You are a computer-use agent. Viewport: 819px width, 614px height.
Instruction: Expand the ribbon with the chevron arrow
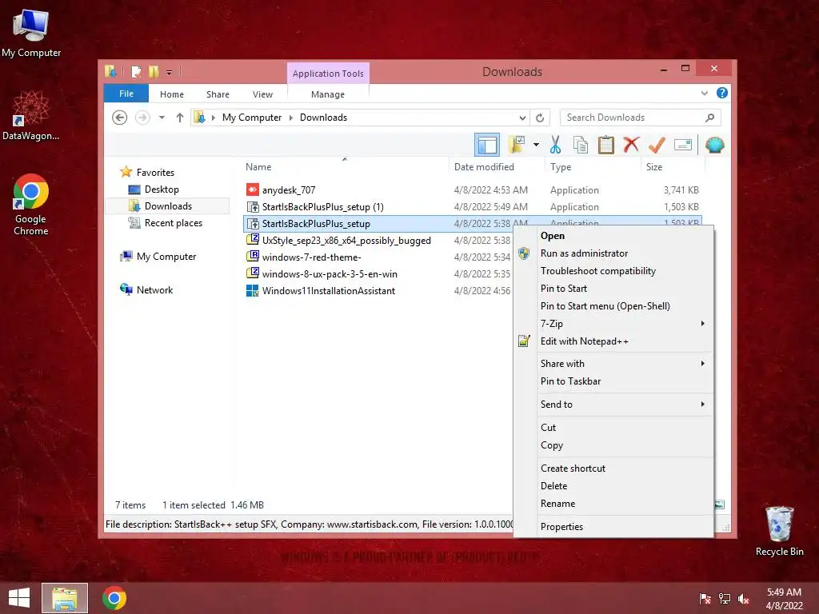704,94
